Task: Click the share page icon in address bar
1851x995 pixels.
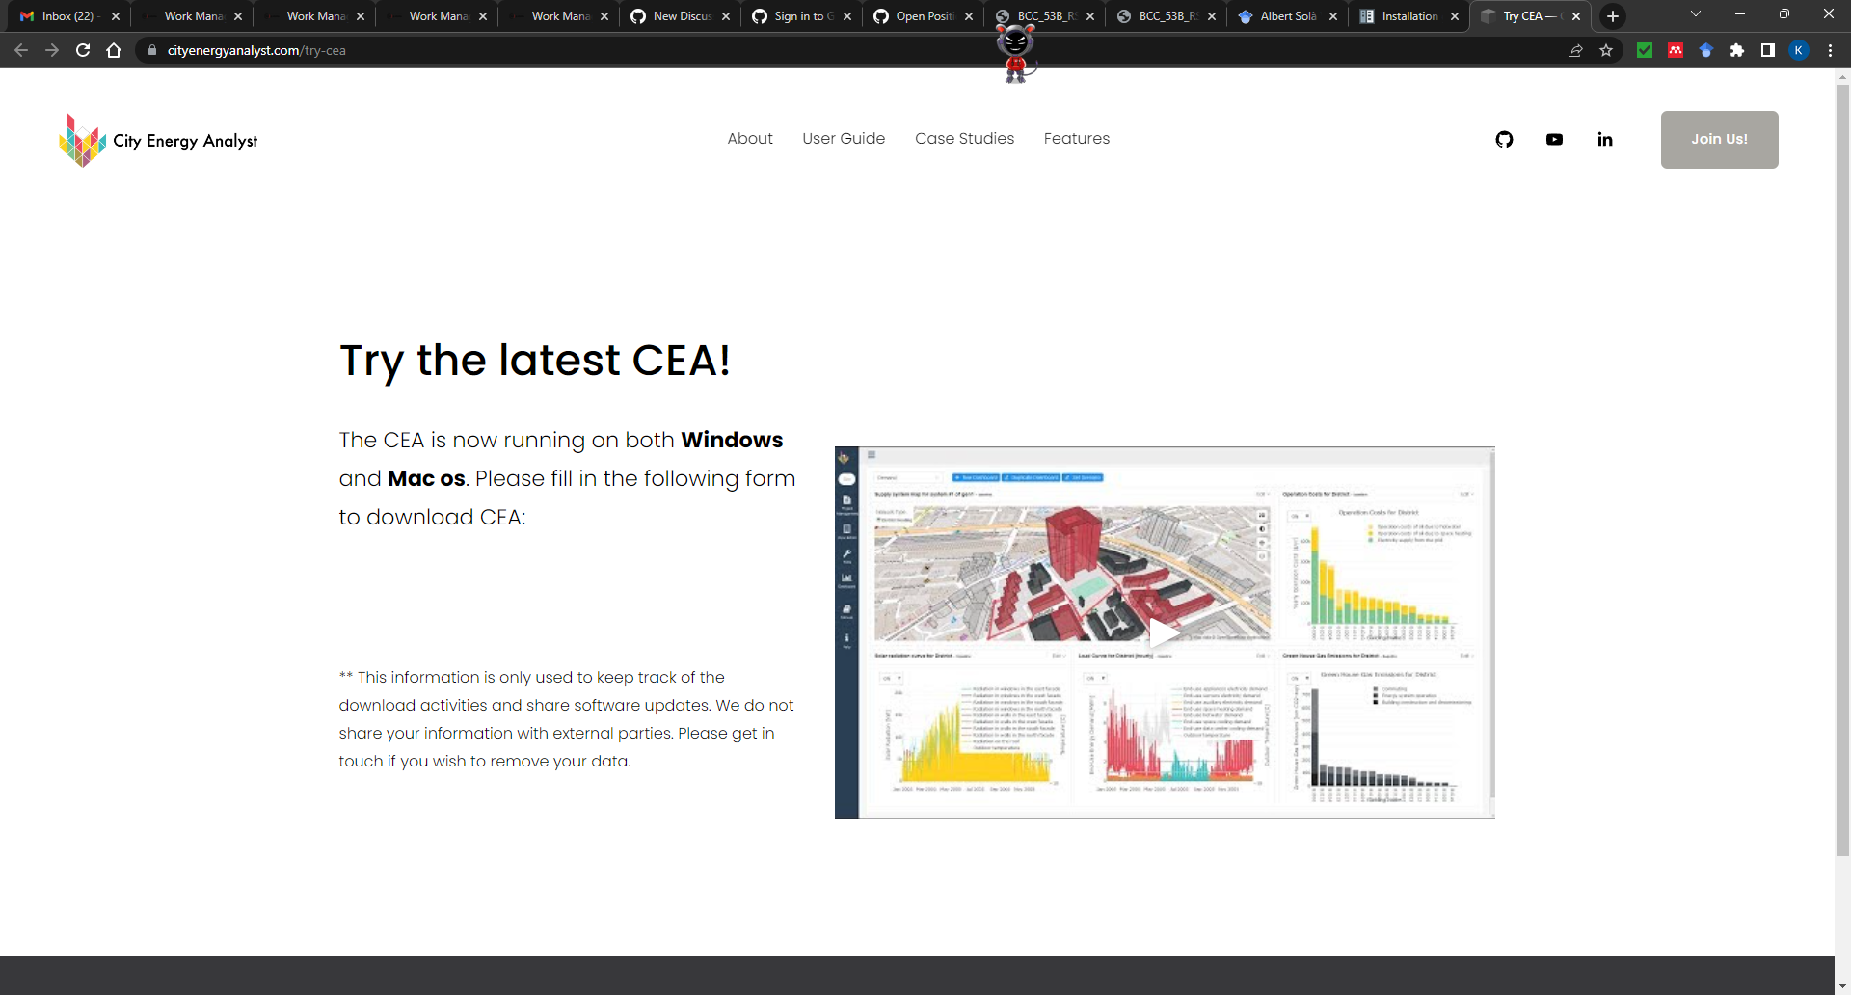Action: click(x=1575, y=50)
